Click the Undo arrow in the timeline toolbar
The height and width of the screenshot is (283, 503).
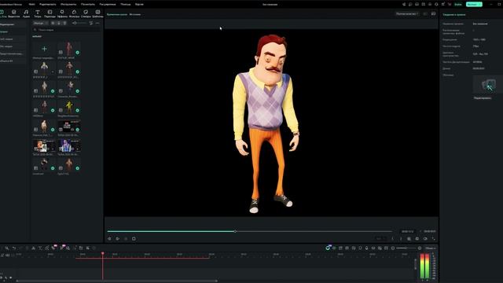[x=14, y=248]
